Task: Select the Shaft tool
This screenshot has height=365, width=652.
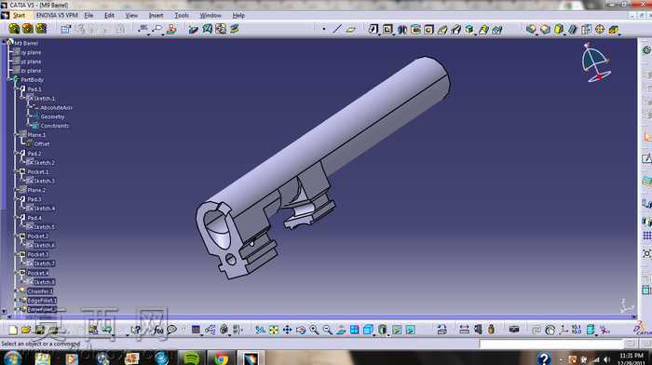Action: (402, 30)
